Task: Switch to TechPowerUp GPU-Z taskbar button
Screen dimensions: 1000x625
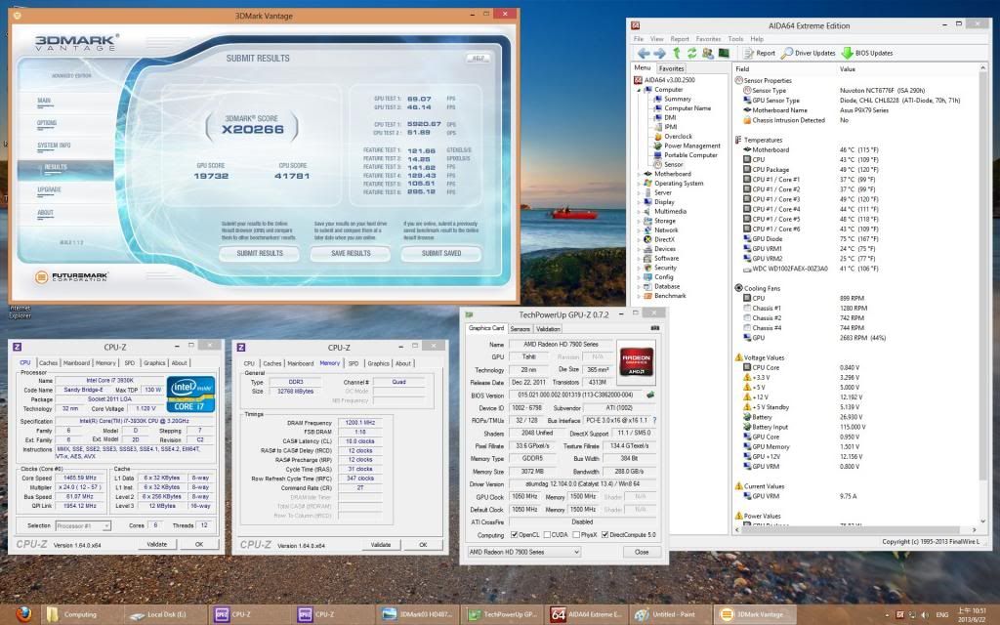Action: pos(504,614)
